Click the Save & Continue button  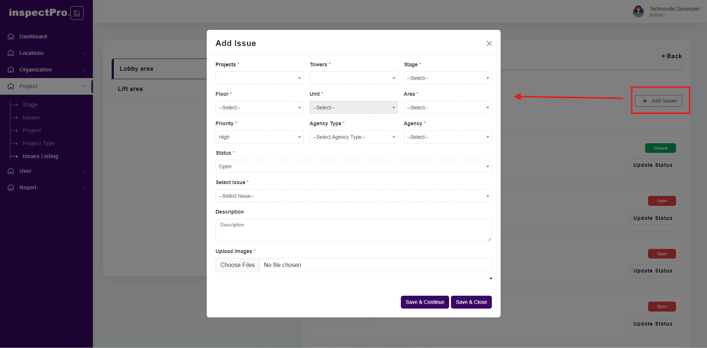(424, 302)
